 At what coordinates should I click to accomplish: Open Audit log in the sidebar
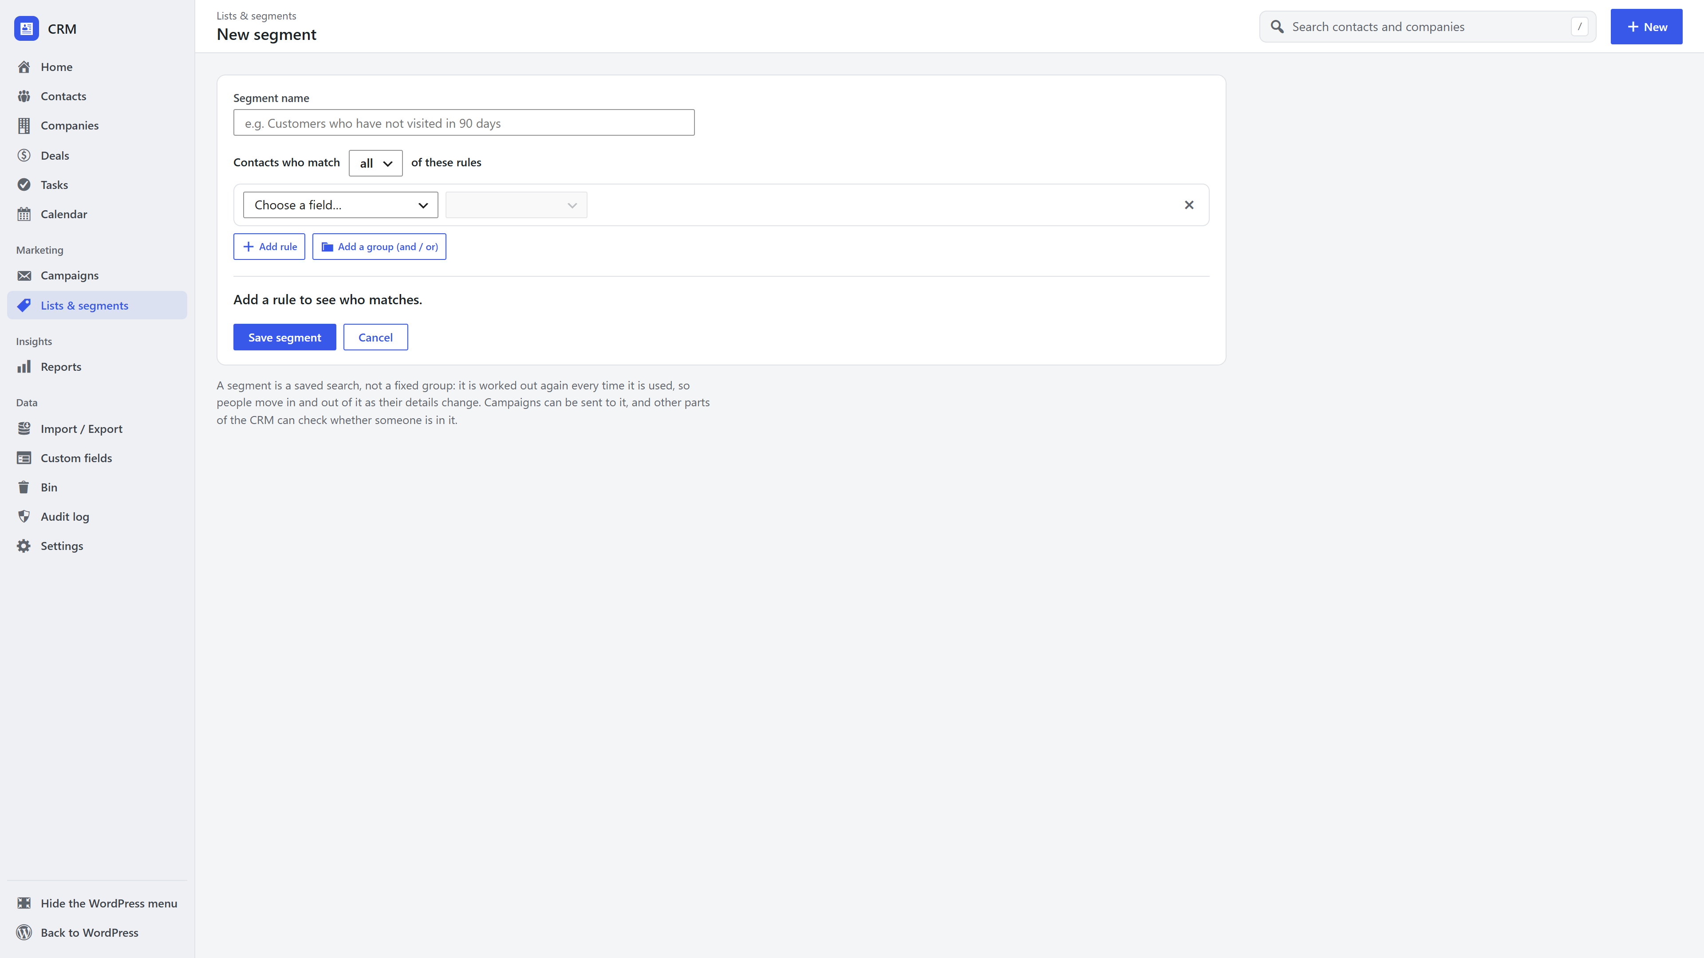pyautogui.click(x=97, y=516)
